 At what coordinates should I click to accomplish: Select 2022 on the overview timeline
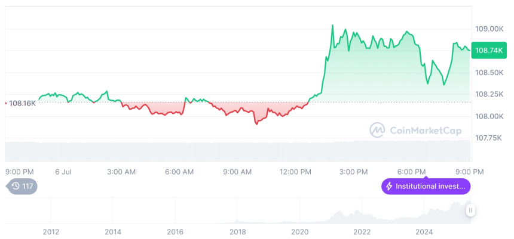(362, 231)
